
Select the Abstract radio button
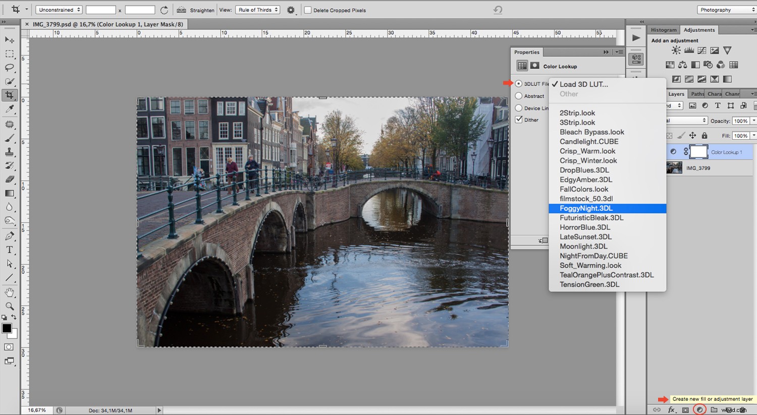519,96
